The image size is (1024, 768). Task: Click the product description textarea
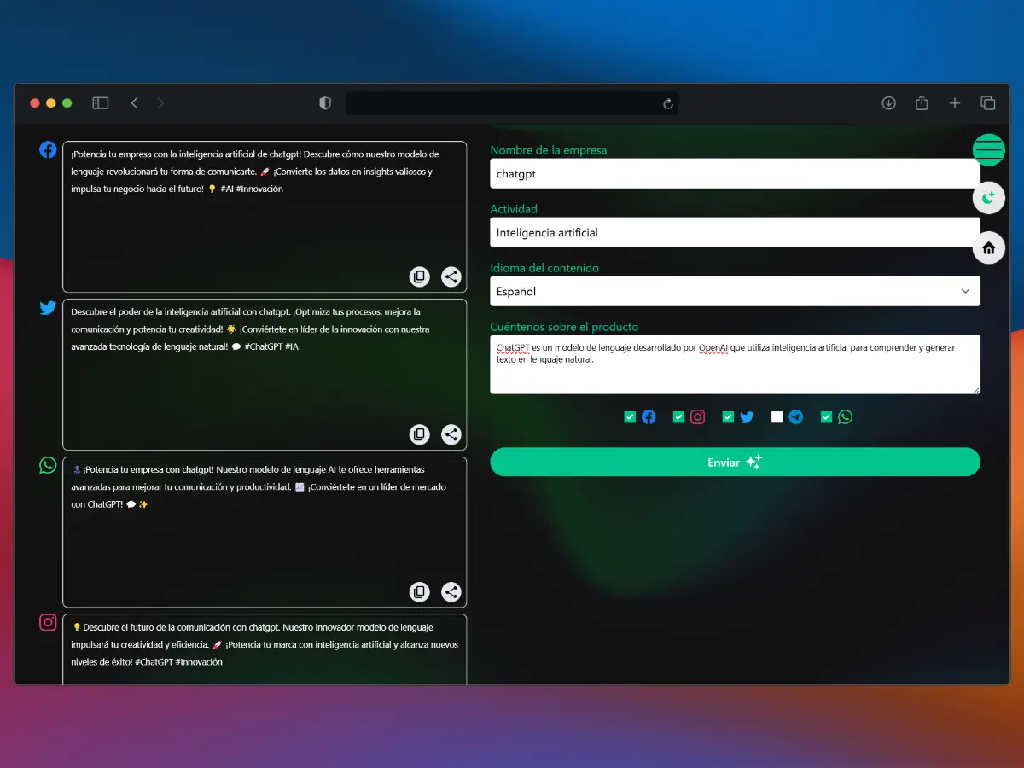point(735,364)
